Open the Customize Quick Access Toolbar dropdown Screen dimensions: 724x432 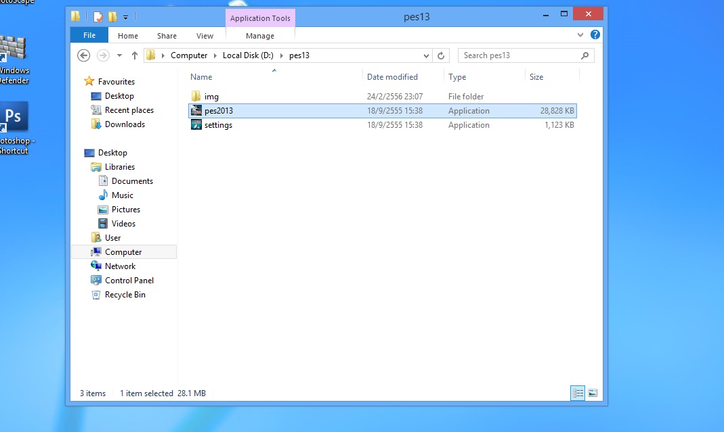(125, 18)
